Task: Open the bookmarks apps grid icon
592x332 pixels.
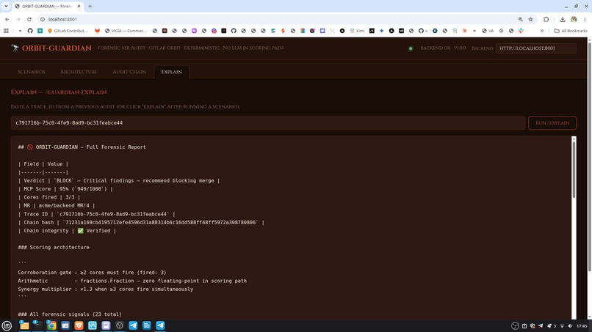Action: point(6,31)
